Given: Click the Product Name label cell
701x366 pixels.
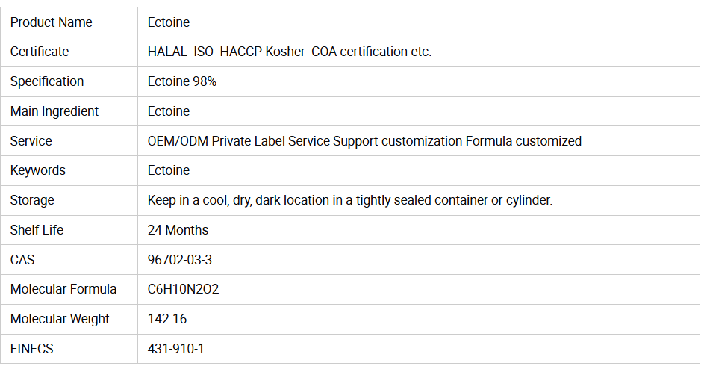Looking at the screenshot, I should coord(51,22).
